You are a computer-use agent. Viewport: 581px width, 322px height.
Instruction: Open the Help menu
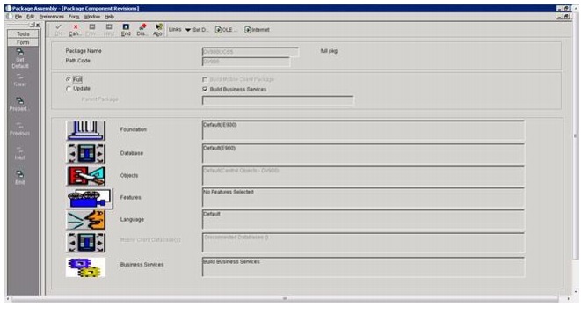[x=109, y=17]
